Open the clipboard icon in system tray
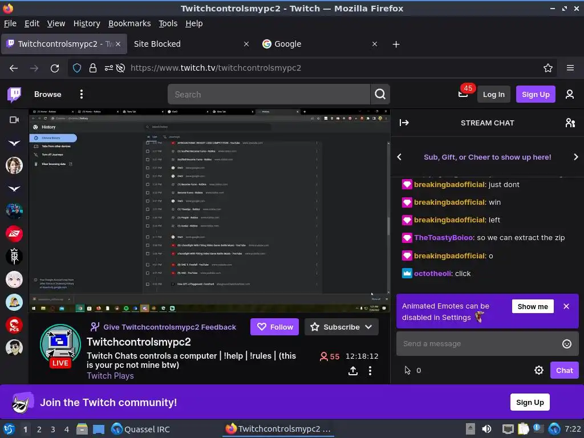584x438 pixels. coord(524,429)
